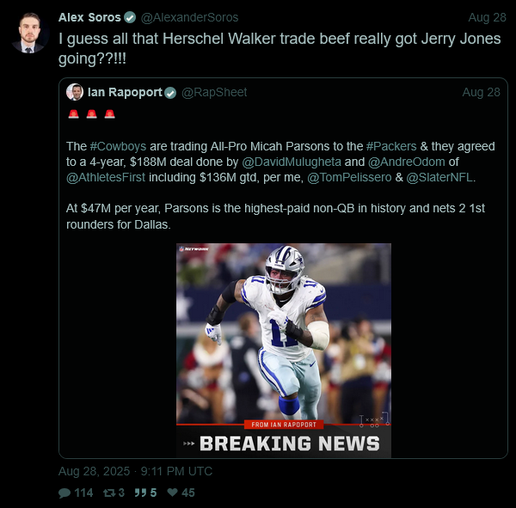Screen dimensions: 516x508
Task: Like the tweet with the heart icon
Action: pyautogui.click(x=173, y=493)
